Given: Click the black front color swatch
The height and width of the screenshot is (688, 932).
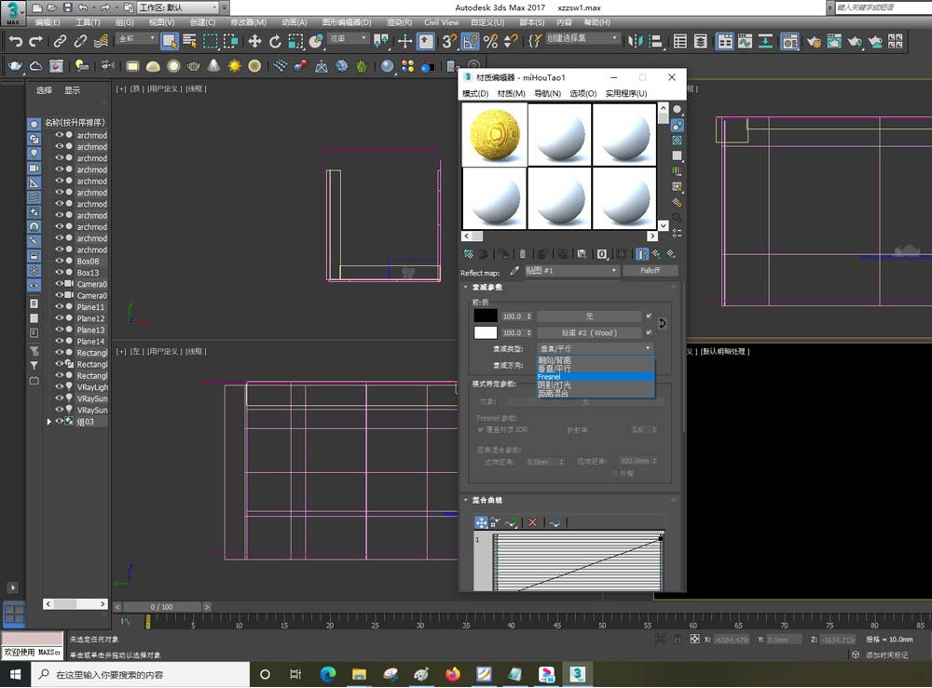Looking at the screenshot, I should [x=486, y=317].
